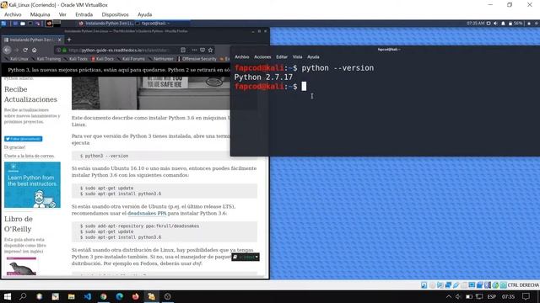Open the Kali Forums bookmark
Screen dimensions: 540x303
(x=131, y=59)
